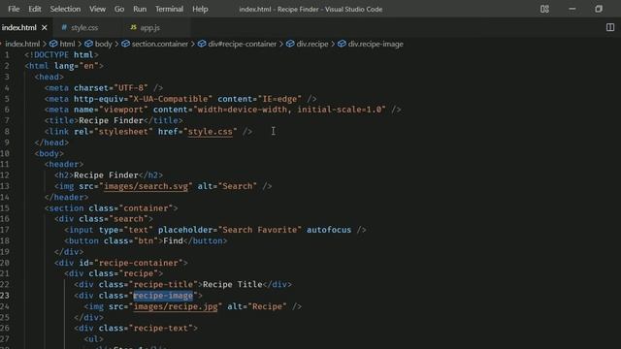Open the Customize Layout icon in title bar
621x349 pixels.
(544, 9)
